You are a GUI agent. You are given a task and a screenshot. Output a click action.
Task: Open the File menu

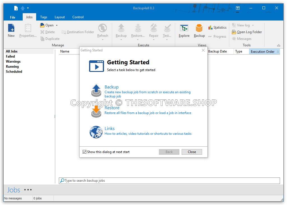click(x=13, y=17)
